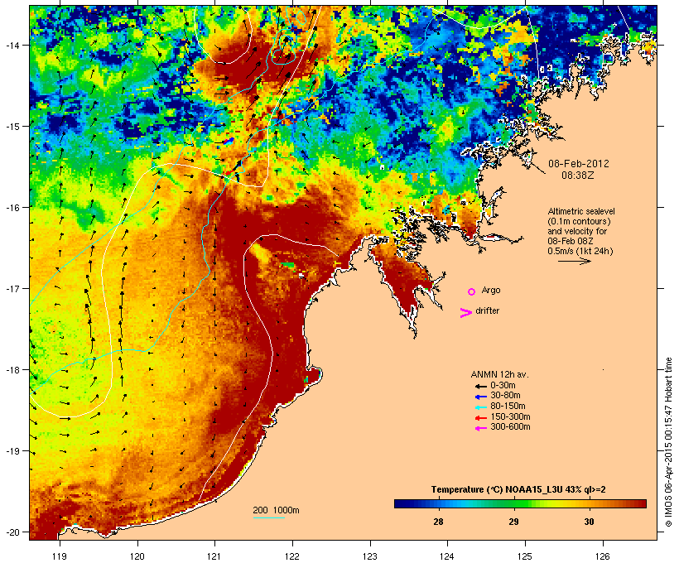Click the colorbar value label 29
The image size is (679, 563).
point(513,522)
